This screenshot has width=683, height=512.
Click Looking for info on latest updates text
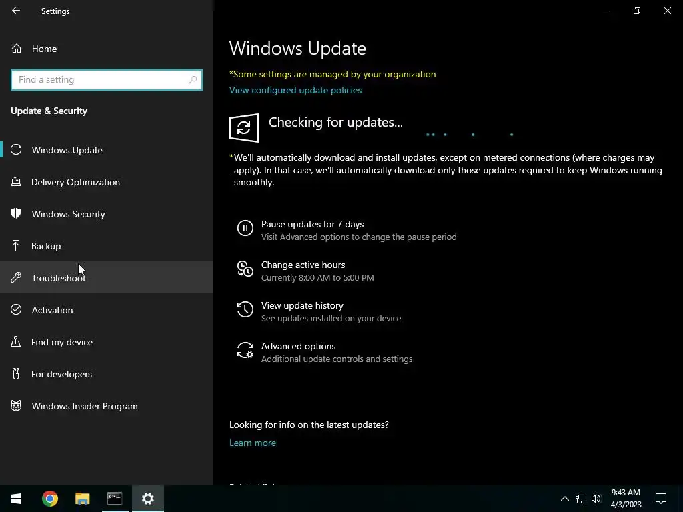309,425
